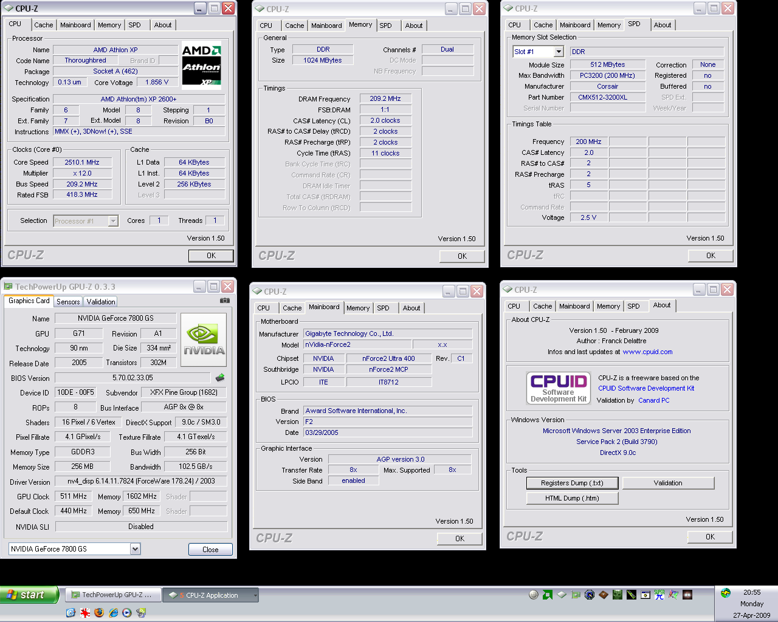The image size is (778, 622).
Task: Click the taskbar clock showing 20:55
Action: coord(752,592)
